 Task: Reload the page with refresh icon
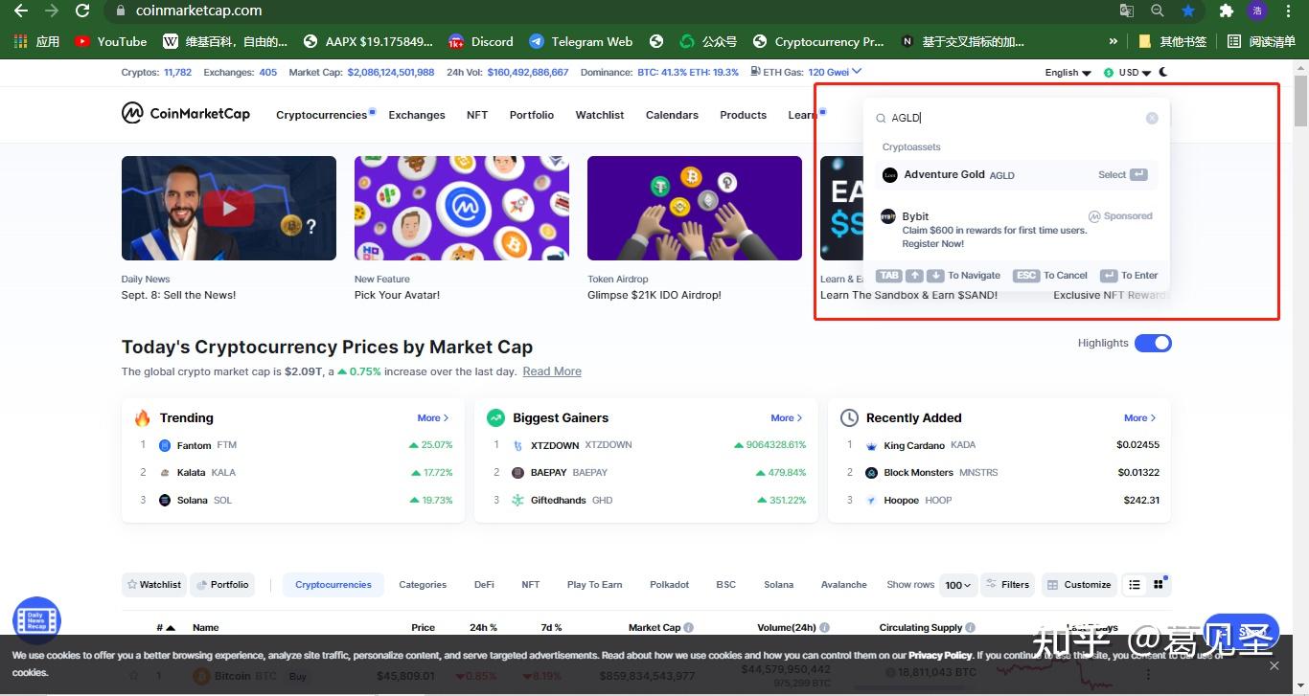82,11
